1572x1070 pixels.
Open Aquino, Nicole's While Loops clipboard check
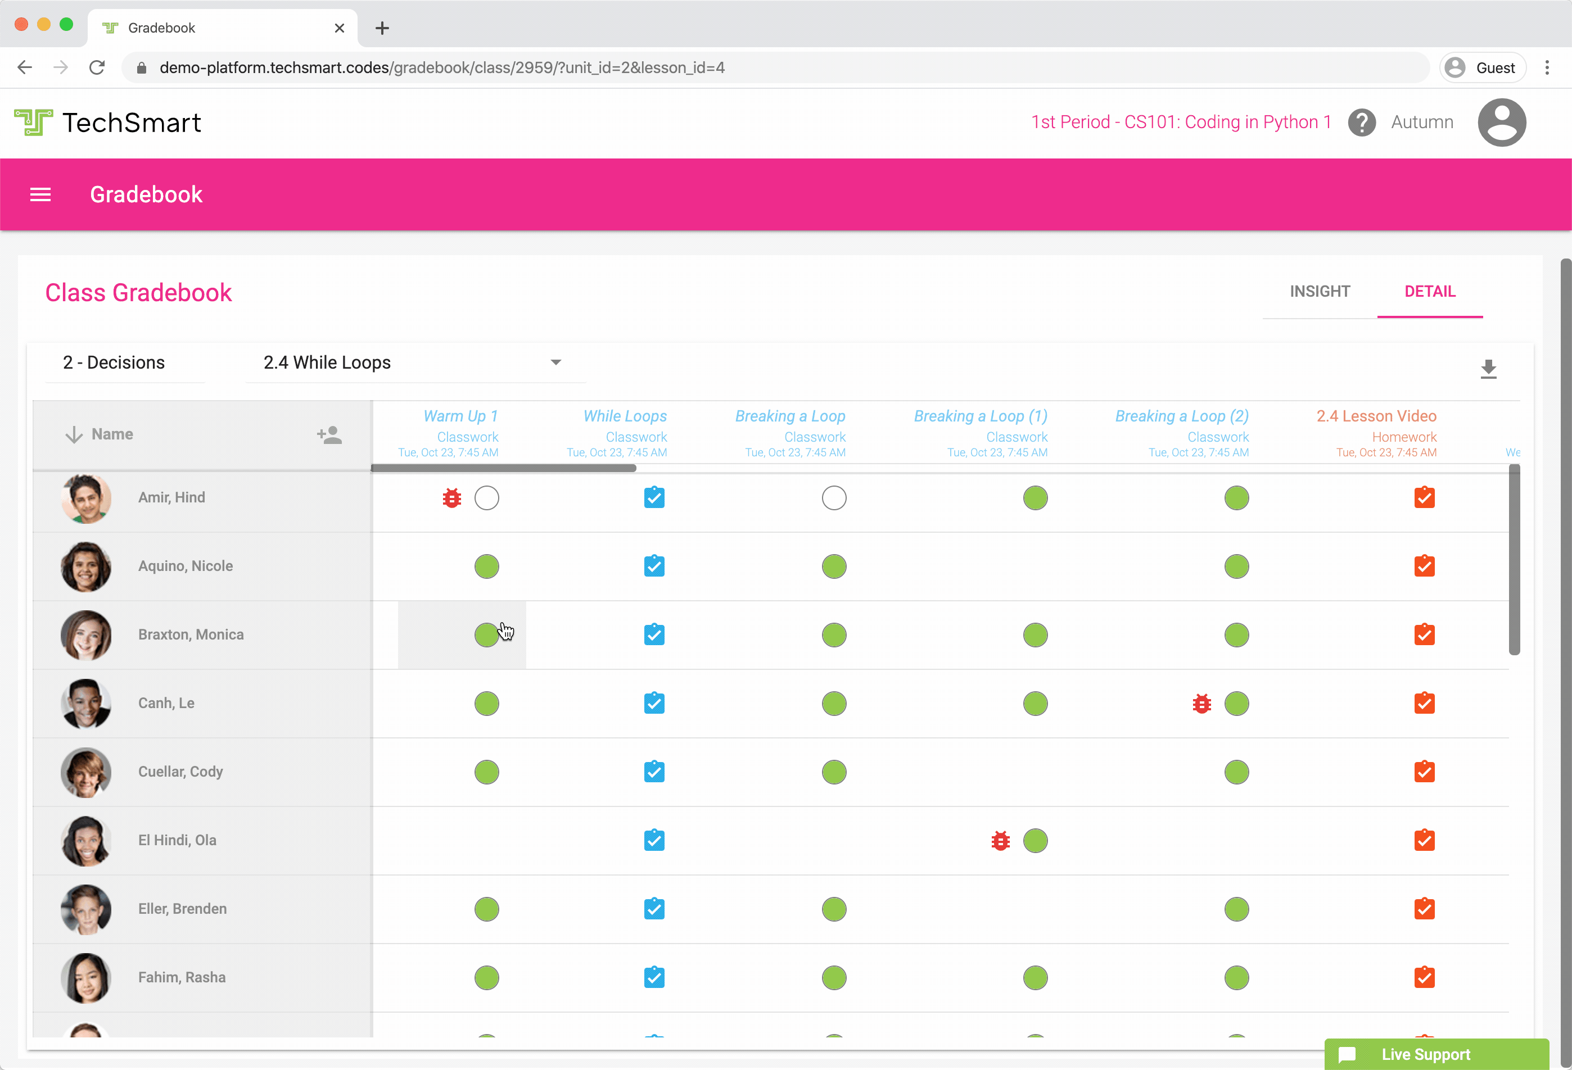(x=654, y=566)
